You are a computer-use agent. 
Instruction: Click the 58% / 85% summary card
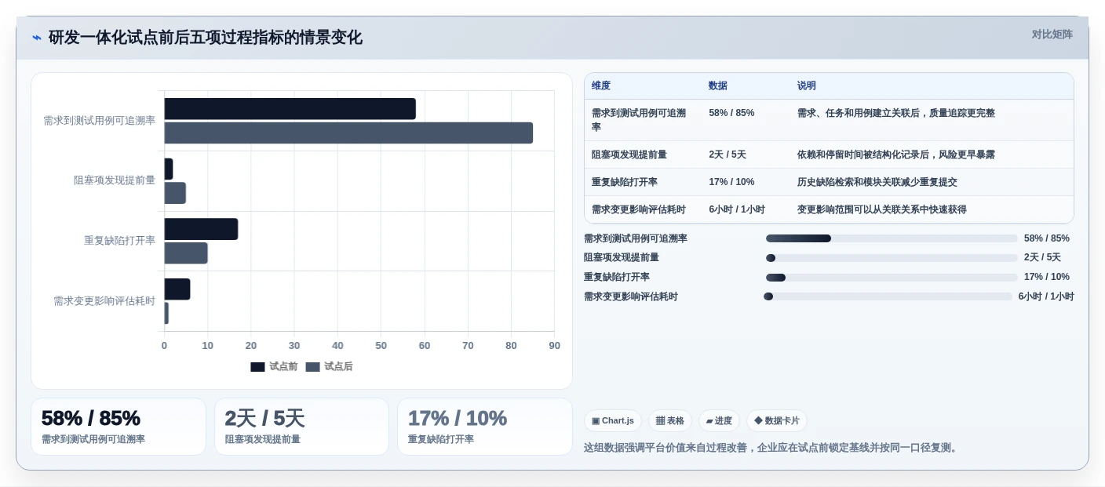click(119, 427)
